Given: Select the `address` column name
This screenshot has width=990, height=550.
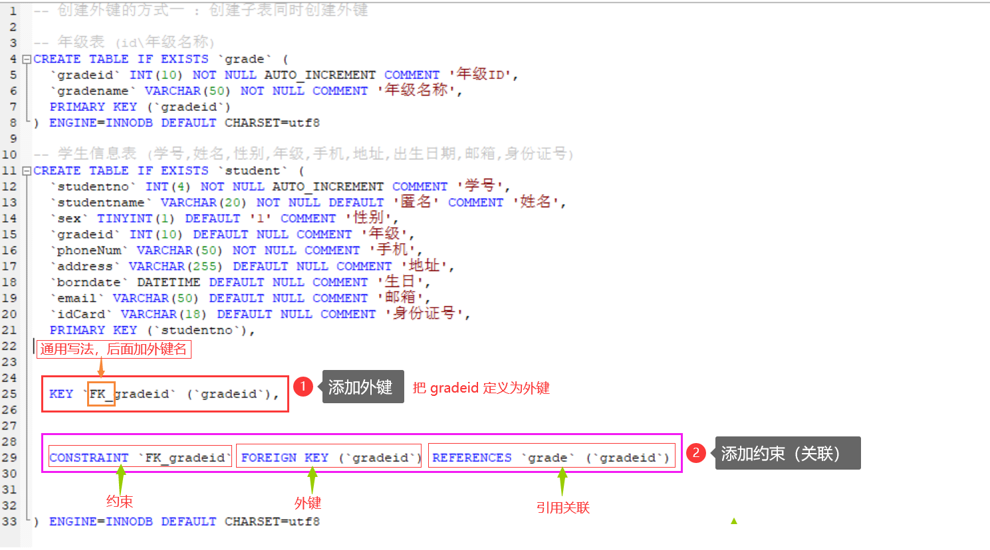Looking at the screenshot, I should point(85,266).
